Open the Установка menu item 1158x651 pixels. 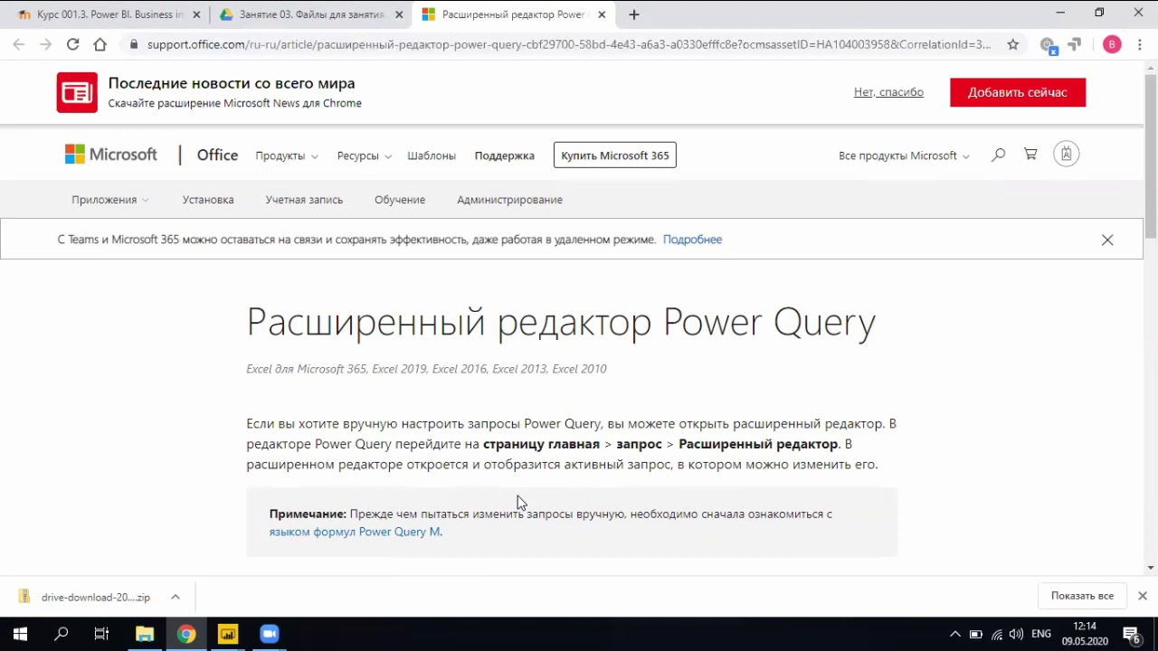click(x=208, y=200)
